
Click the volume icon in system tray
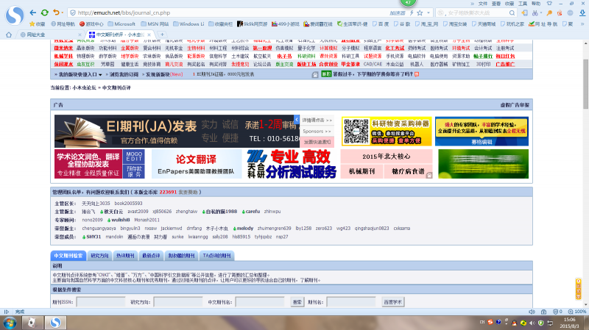tap(532, 323)
